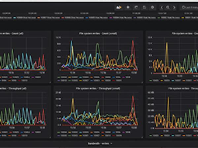Open File system writes - Count (small) panel menu
Image resolution: width=198 pixels, height=148 pixels.
tap(98, 33)
